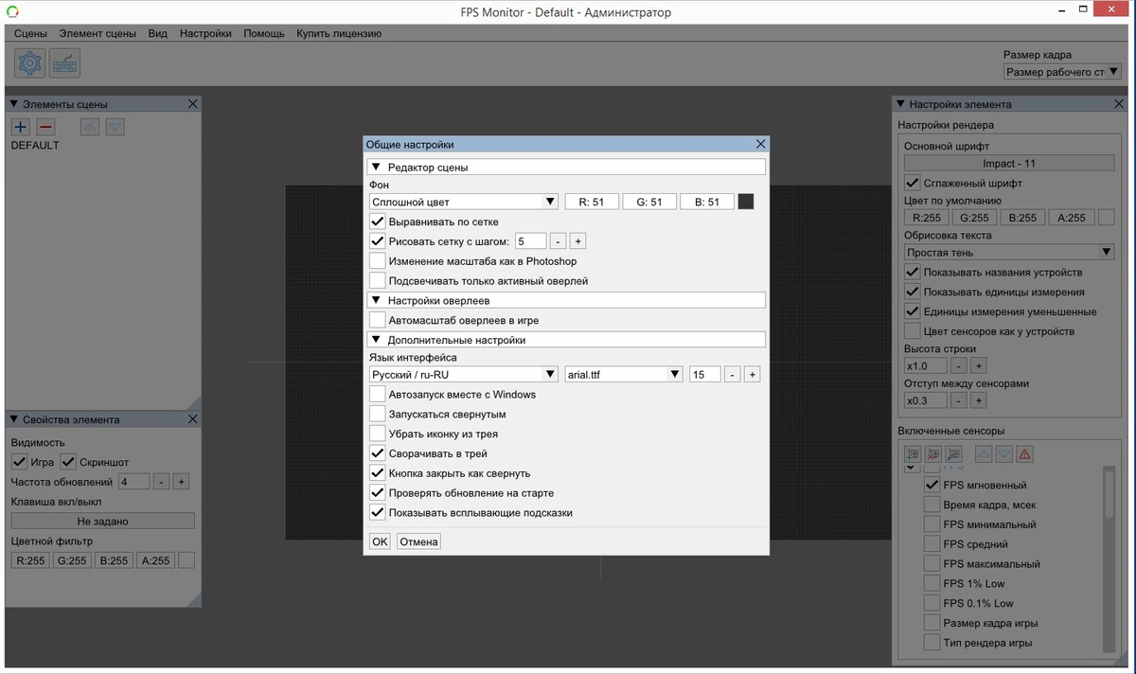Screen dimensions: 1136x674
Task: Increase Высота строки with plus
Action: tap(979, 365)
